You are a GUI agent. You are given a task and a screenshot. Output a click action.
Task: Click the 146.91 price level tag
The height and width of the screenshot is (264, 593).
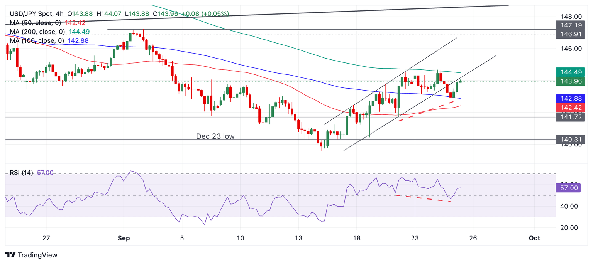click(570, 34)
